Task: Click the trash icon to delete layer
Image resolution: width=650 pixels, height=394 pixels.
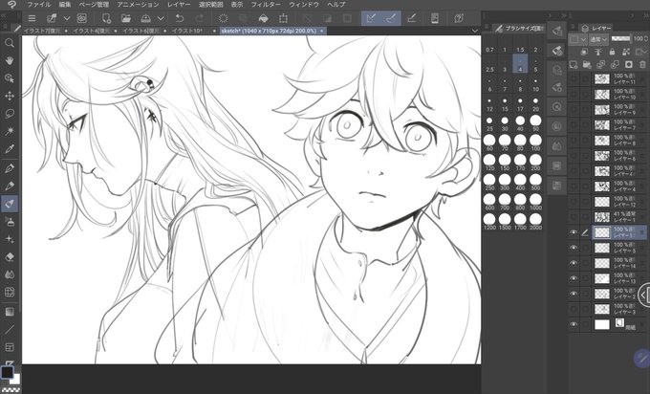Action: tap(642, 65)
